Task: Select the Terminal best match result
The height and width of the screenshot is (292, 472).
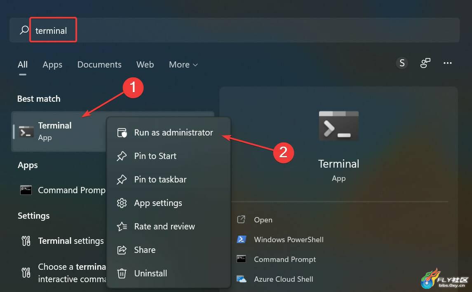Action: pos(59,131)
